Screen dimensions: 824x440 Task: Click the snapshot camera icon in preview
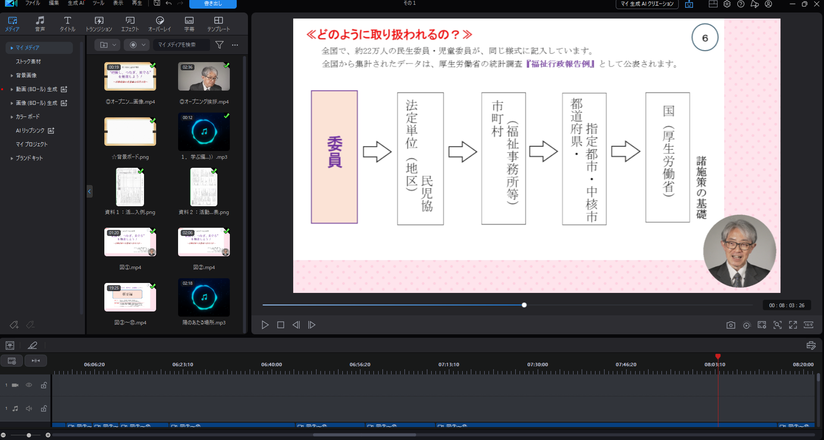(730, 325)
